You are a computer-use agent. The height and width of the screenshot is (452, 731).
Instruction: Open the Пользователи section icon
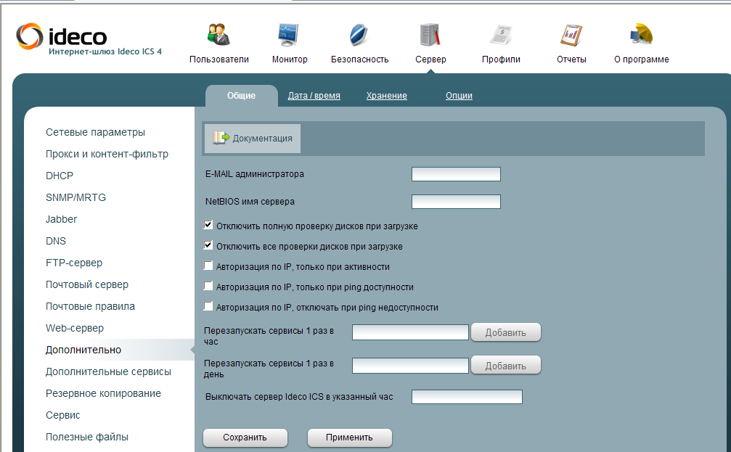click(x=219, y=35)
